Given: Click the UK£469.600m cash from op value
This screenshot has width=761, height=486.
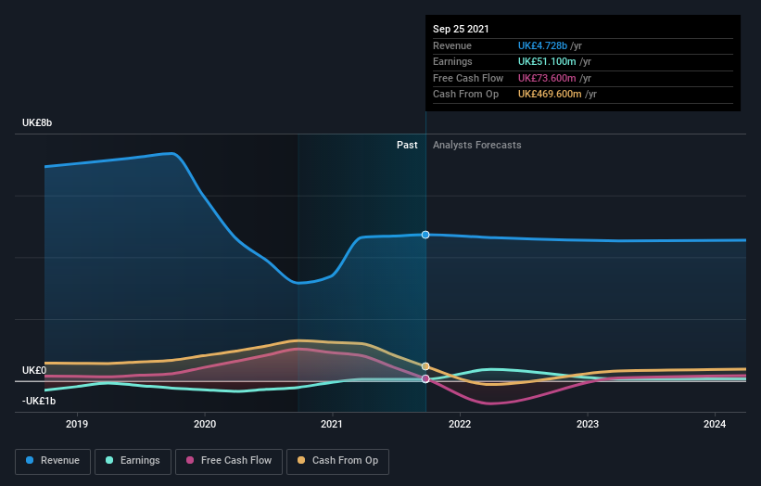Looking at the screenshot, I should tap(550, 95).
